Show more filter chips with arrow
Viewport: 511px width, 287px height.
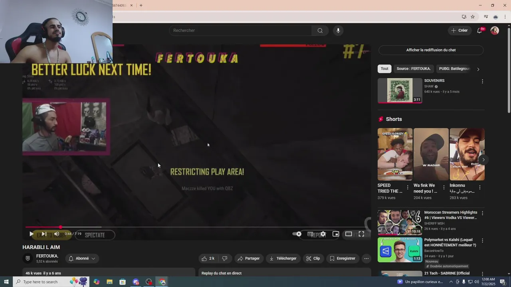(478, 69)
